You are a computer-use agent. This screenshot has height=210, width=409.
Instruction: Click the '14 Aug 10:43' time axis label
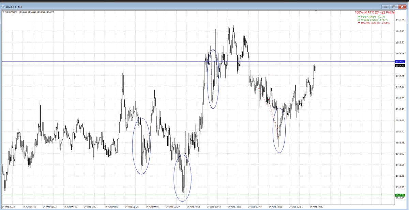coord(214,206)
